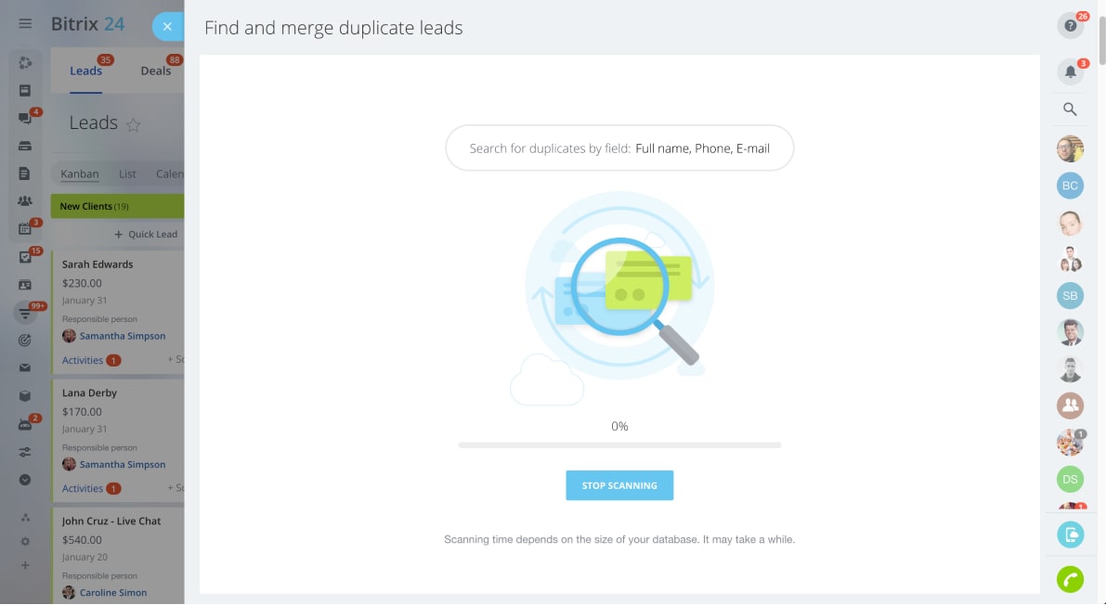Select the List view tab
The height and width of the screenshot is (605, 1107).
click(x=127, y=174)
